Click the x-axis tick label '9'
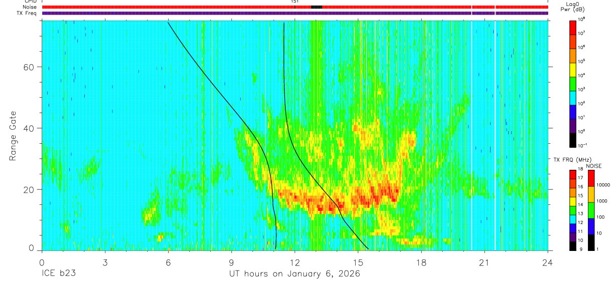This screenshot has width=616, height=284. (x=231, y=262)
